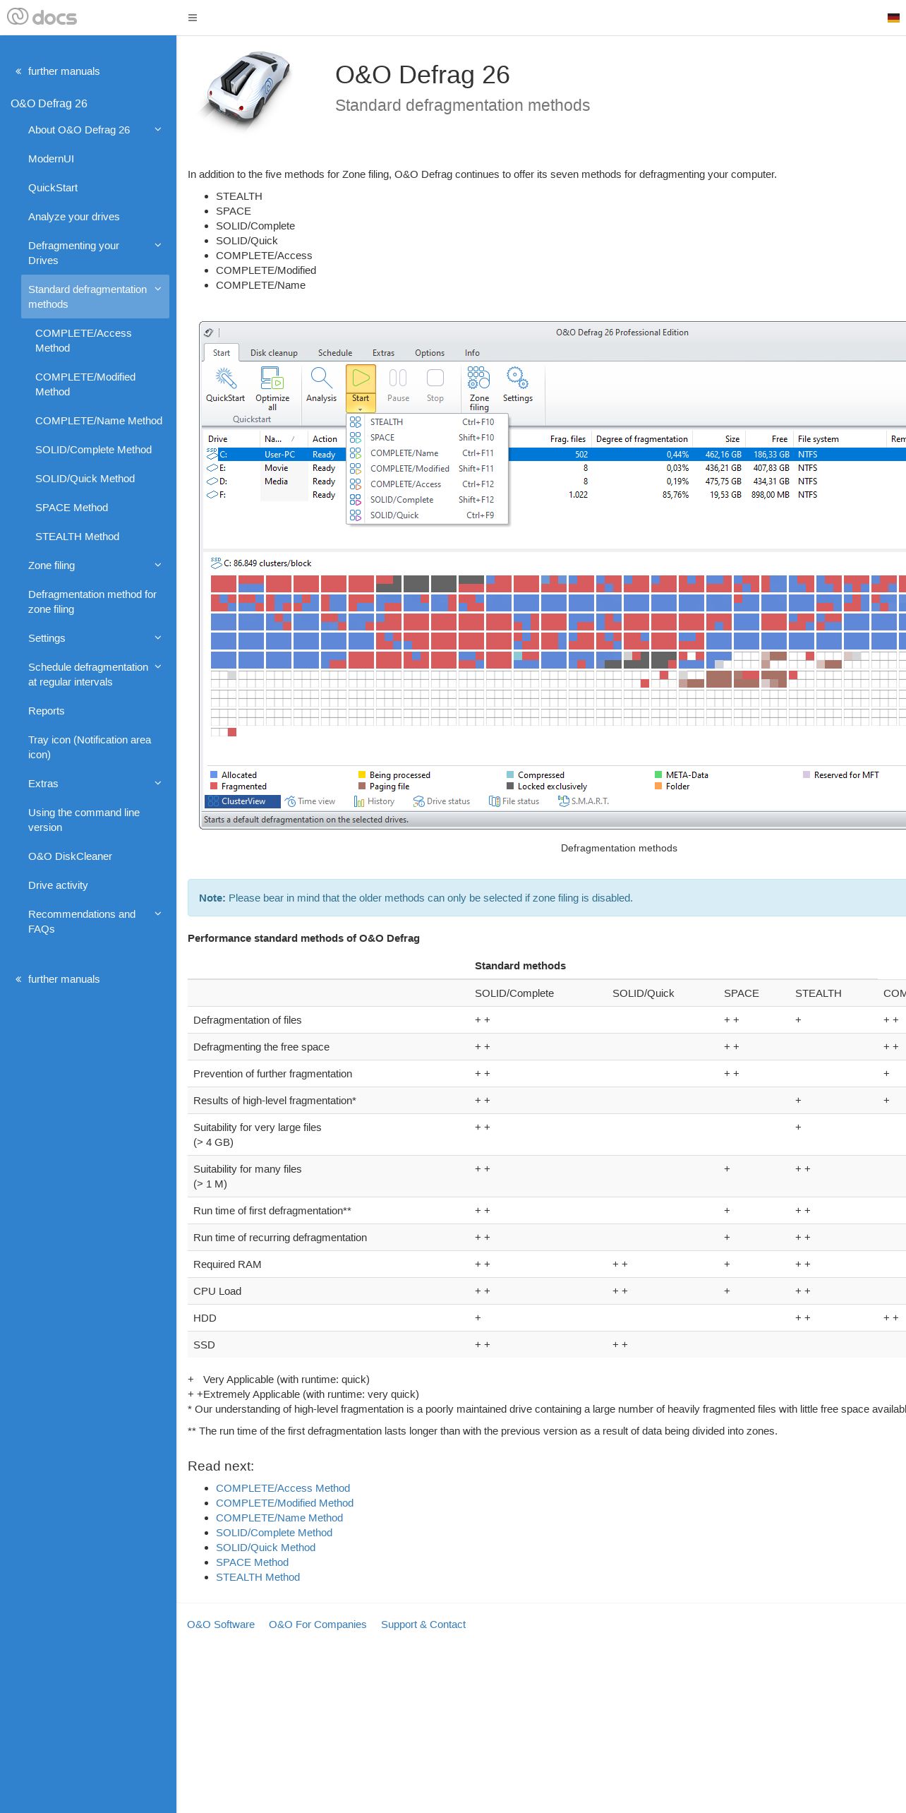Click the Drive status icon

click(418, 801)
